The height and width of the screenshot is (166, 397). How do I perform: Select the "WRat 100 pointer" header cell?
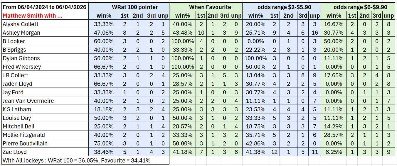coord(129,7)
